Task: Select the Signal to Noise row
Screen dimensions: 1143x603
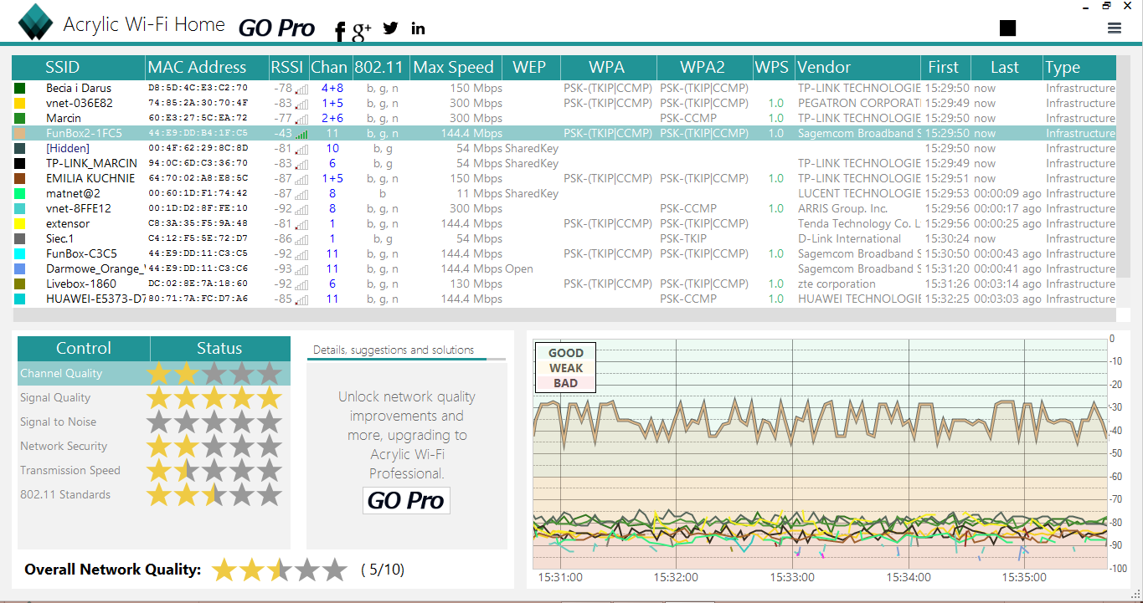Action: (154, 422)
